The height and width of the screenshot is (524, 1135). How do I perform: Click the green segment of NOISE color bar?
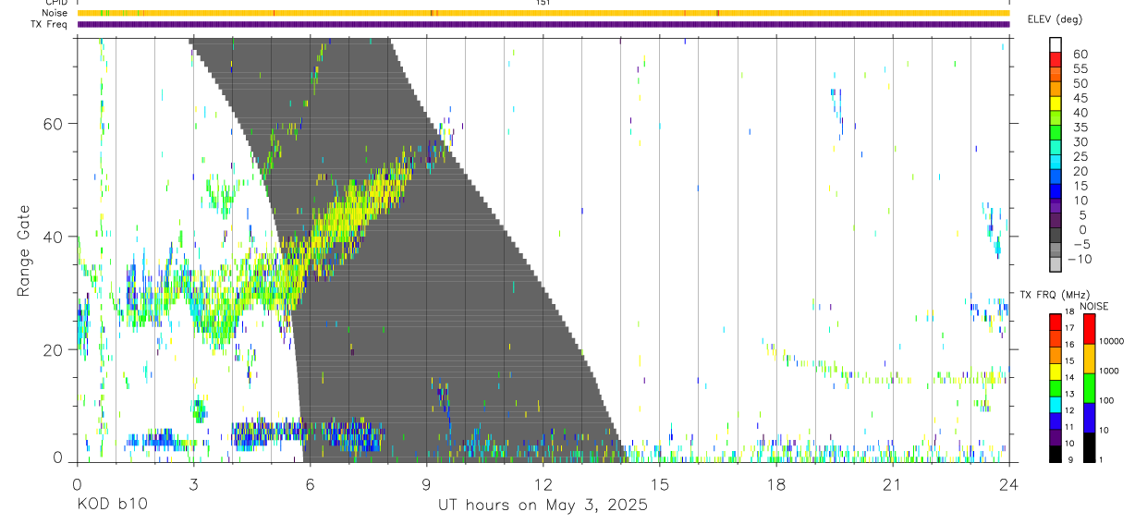pos(1090,386)
